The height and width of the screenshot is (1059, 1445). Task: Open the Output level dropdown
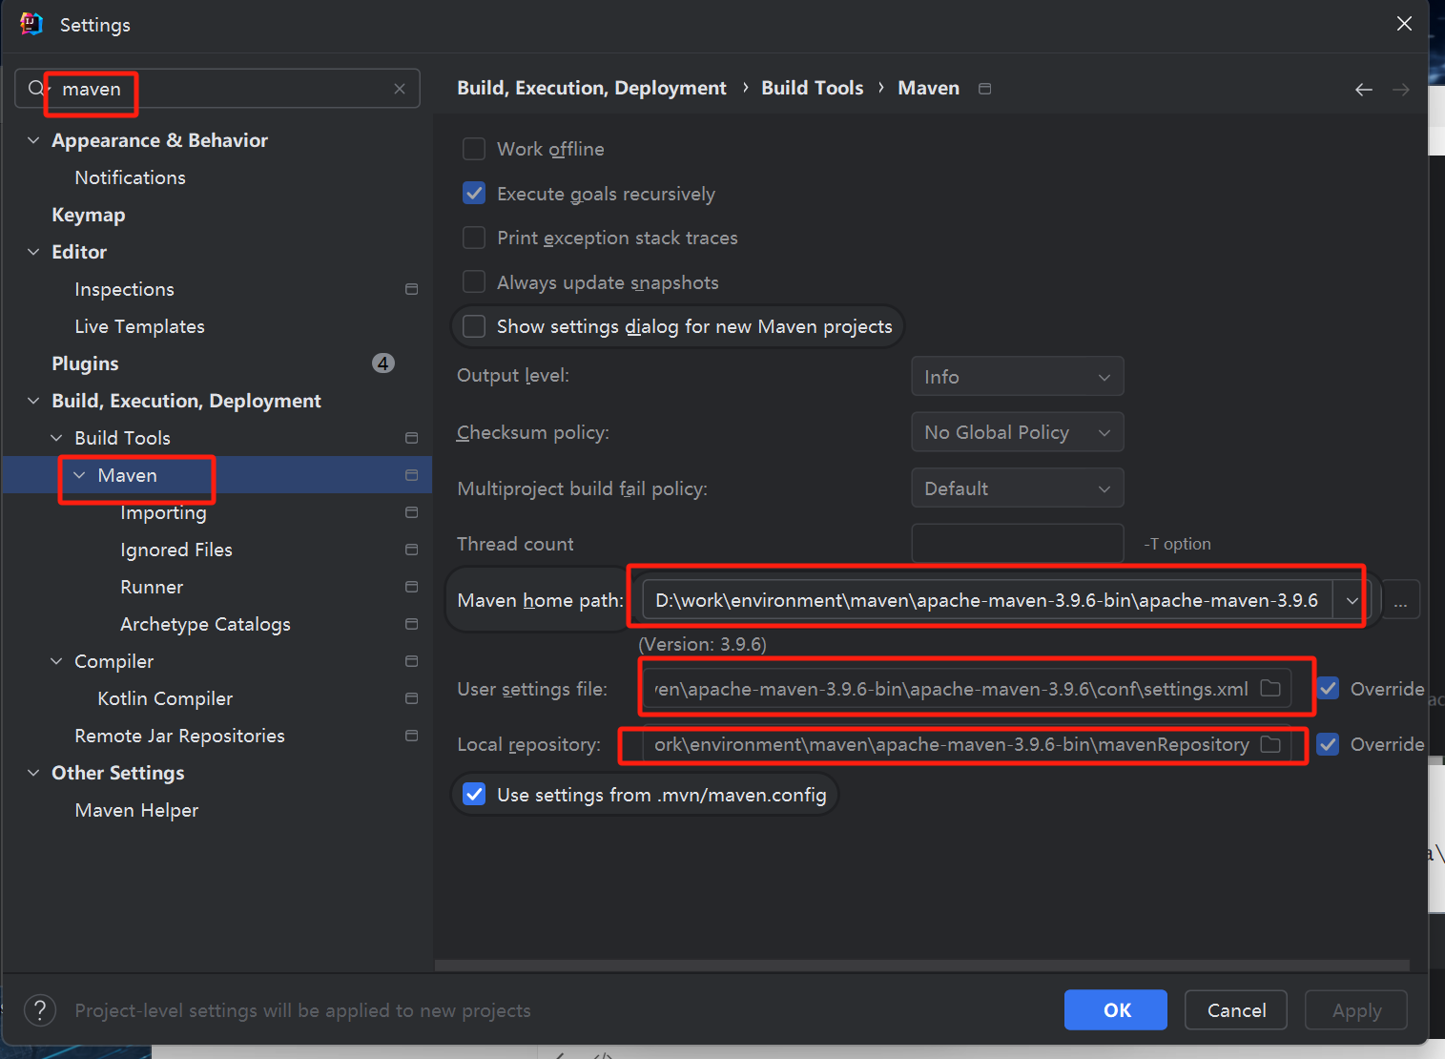click(x=1018, y=377)
